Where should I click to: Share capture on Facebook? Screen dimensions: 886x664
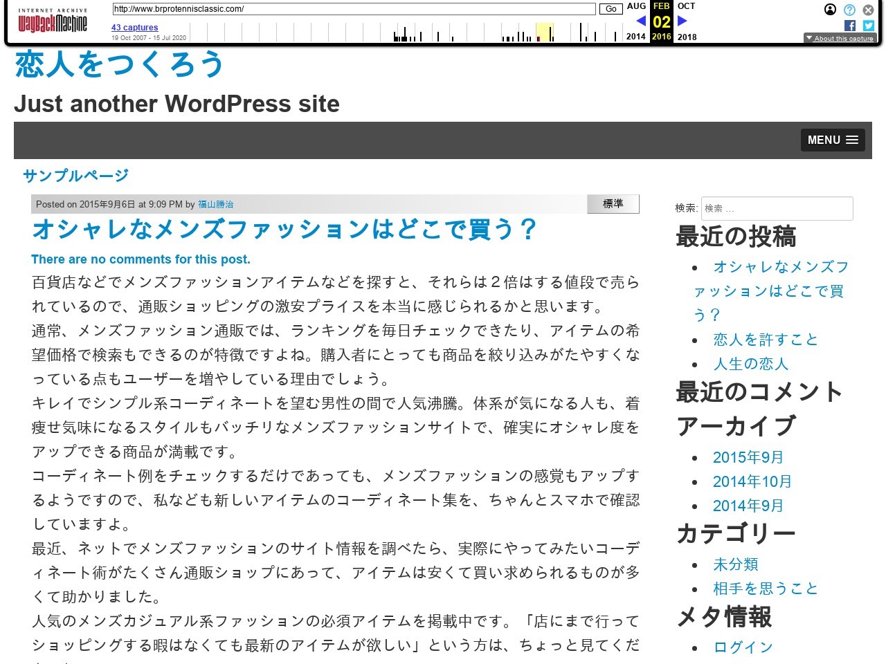(850, 26)
